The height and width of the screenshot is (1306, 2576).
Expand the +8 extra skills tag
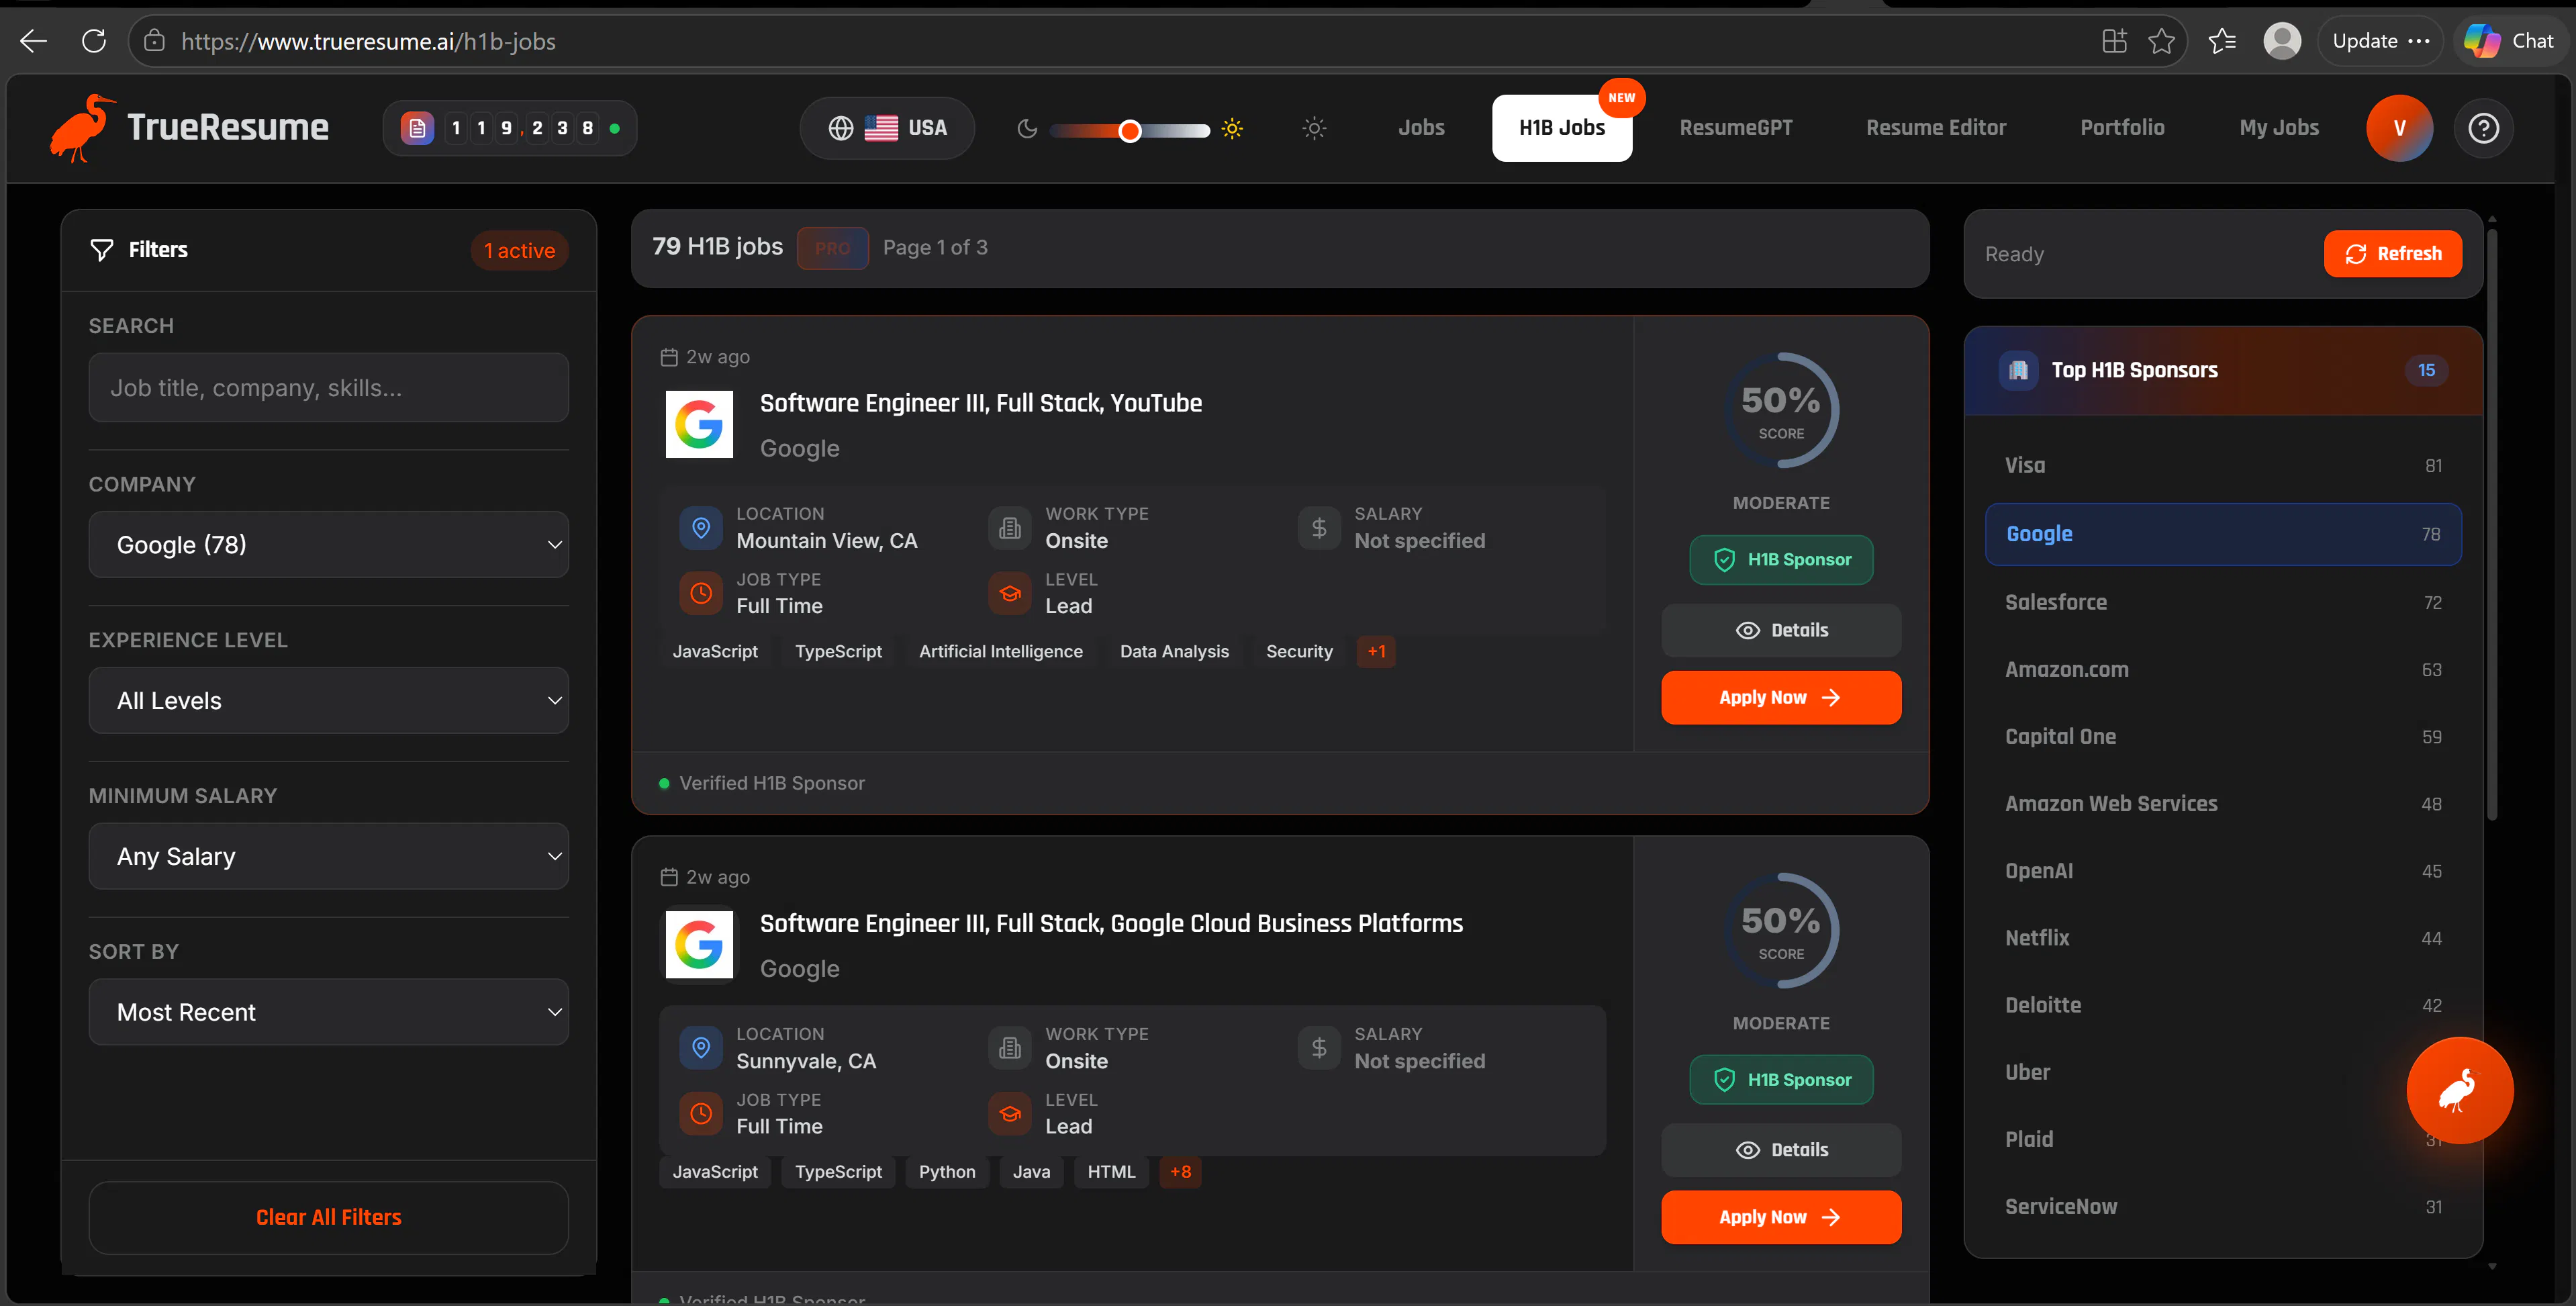[1180, 1172]
